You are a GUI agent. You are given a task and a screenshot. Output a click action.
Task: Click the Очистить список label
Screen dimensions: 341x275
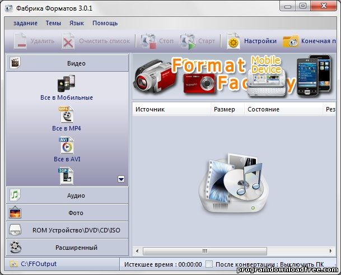point(104,41)
